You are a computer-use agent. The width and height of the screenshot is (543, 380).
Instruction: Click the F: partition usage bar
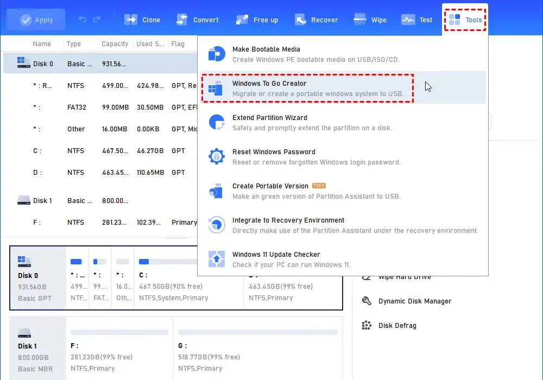point(119,332)
